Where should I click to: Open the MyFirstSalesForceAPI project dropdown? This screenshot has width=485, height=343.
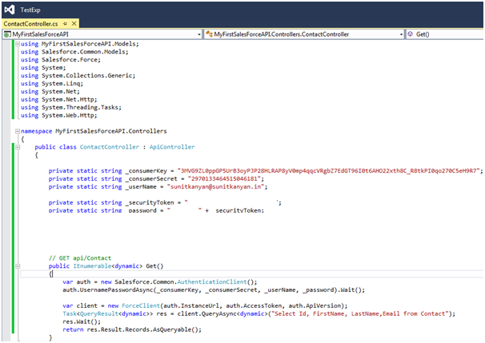click(199, 34)
